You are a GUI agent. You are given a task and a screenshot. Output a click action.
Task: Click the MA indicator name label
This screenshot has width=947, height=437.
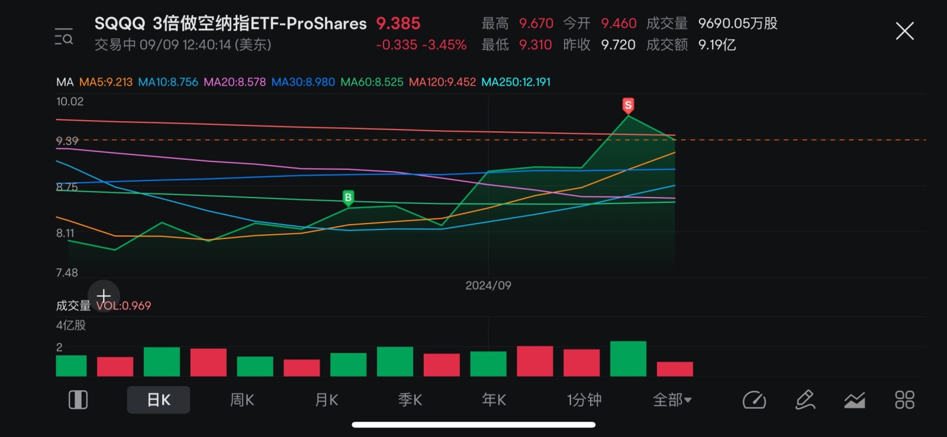point(65,82)
